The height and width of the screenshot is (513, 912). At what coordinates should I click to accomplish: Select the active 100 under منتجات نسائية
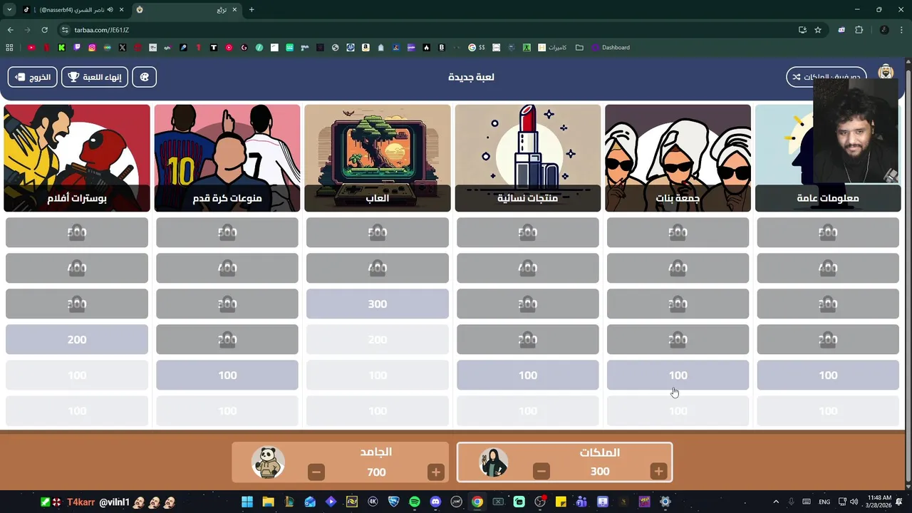pos(528,375)
